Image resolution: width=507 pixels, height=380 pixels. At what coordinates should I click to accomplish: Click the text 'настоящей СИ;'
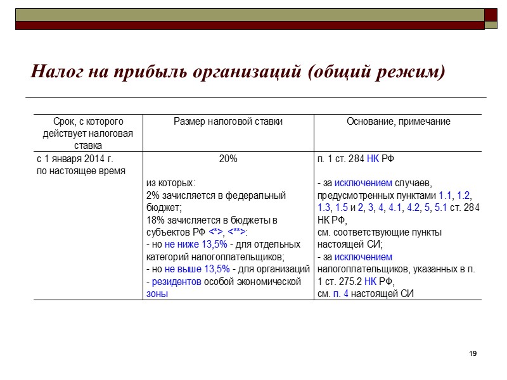pyautogui.click(x=350, y=244)
